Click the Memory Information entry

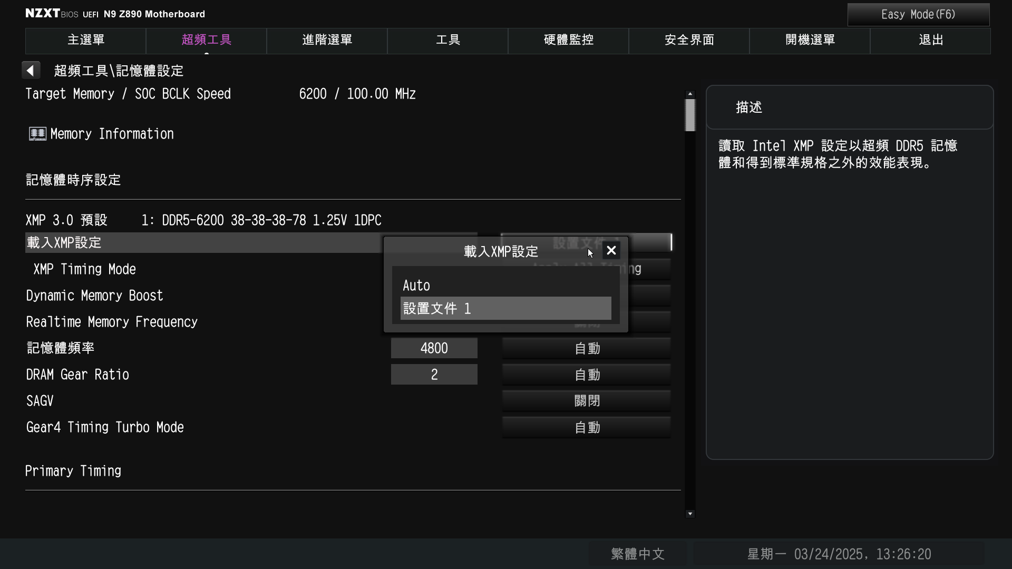[112, 134]
